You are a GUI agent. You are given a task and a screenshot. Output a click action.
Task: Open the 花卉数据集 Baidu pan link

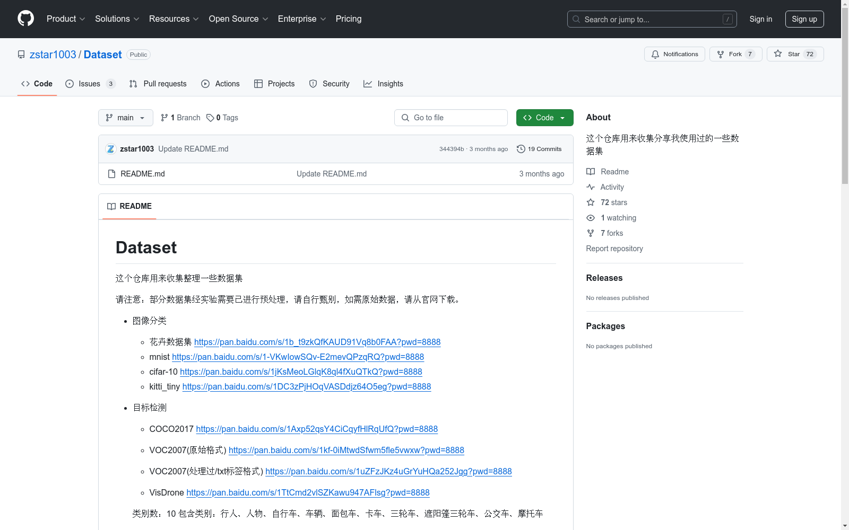(x=317, y=342)
